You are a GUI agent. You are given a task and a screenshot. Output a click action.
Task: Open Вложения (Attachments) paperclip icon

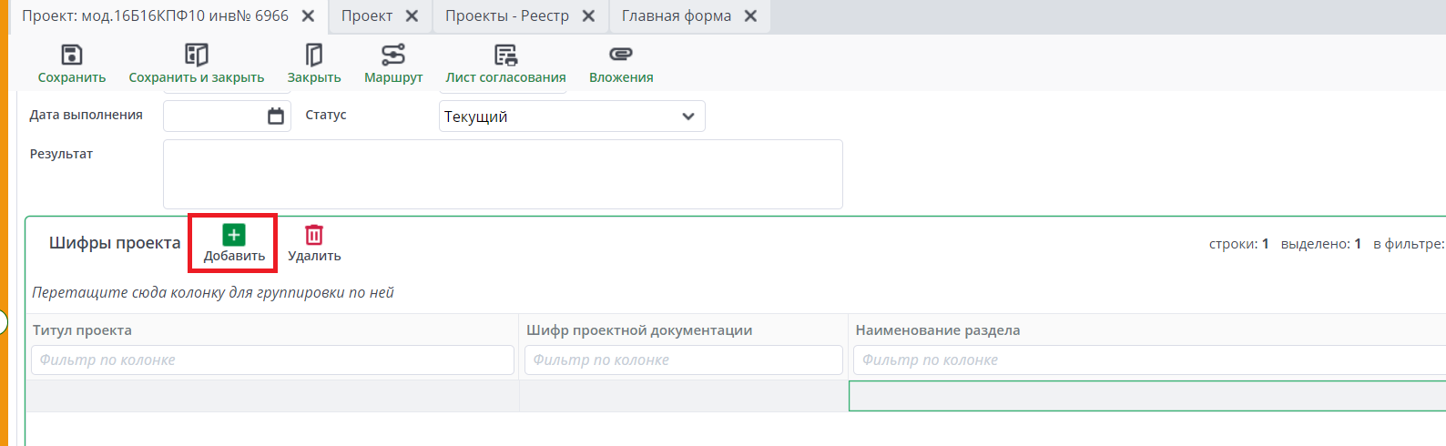pos(621,56)
